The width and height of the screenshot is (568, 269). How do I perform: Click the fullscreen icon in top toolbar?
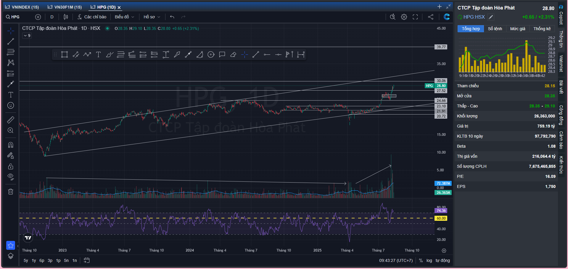point(415,17)
